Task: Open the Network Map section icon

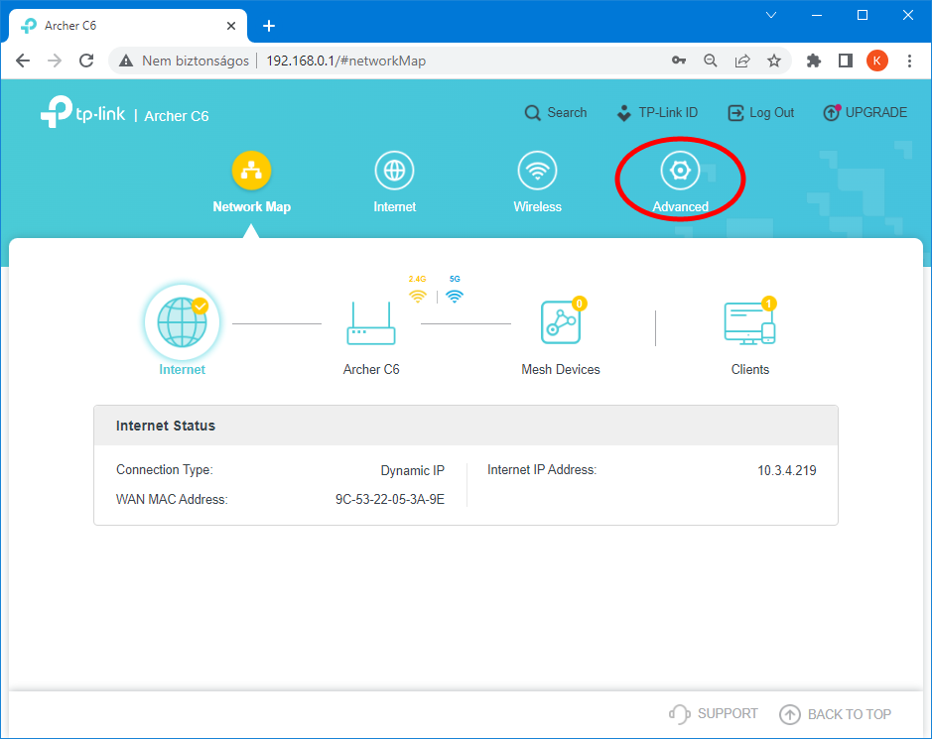Action: point(251,171)
